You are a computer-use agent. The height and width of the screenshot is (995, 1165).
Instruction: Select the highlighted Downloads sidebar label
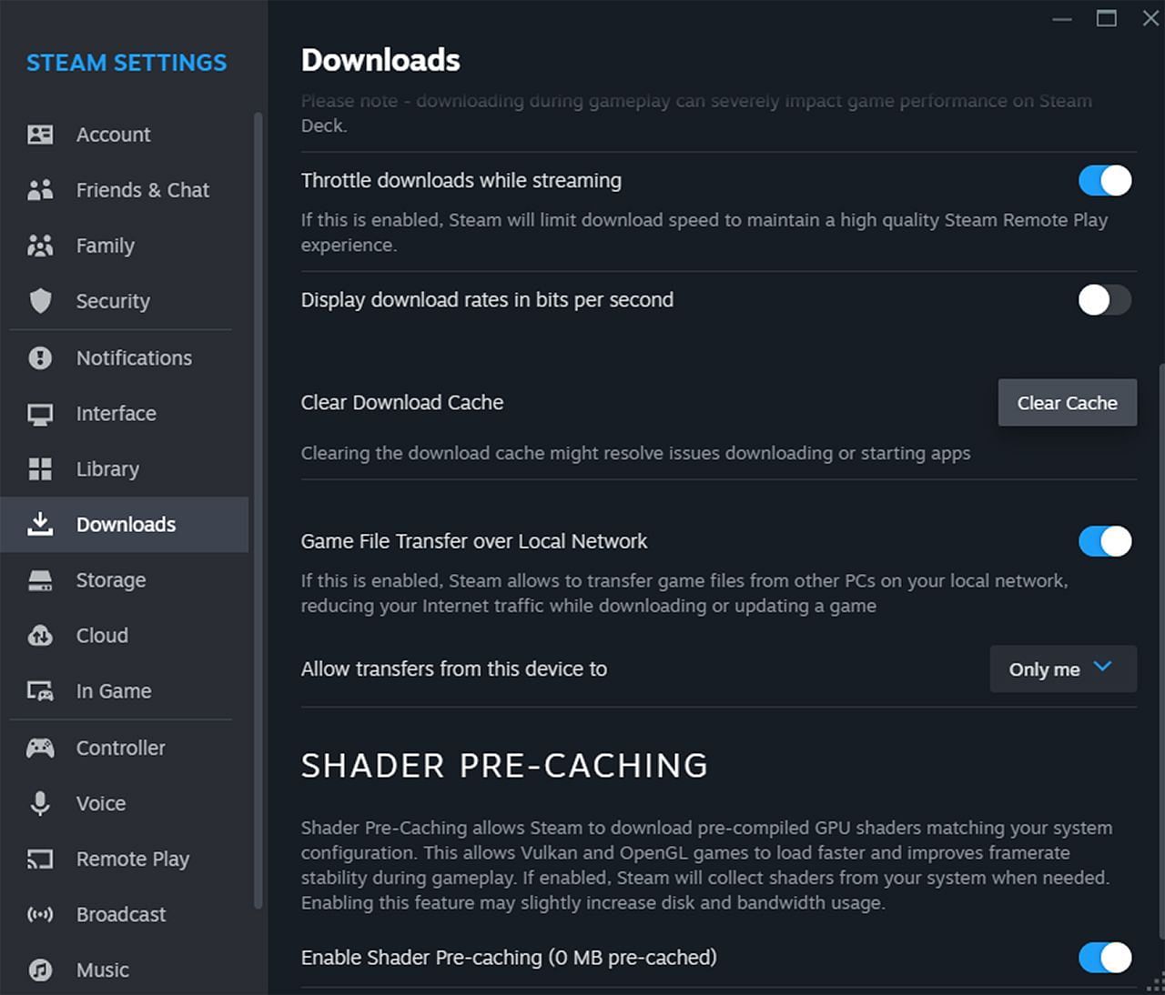click(126, 524)
